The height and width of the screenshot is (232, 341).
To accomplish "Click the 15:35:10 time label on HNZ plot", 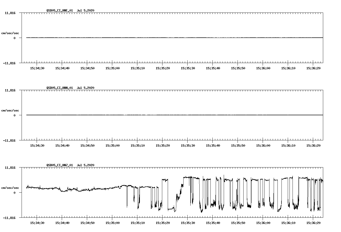I will 138,223.
